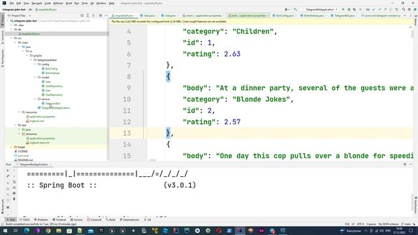The height and width of the screenshot is (235, 418).
Task: Open the File menu
Action: [x=12, y=3]
